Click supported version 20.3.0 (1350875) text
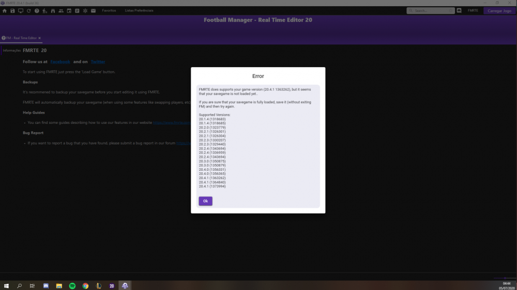This screenshot has height=290, width=517. 212,162
